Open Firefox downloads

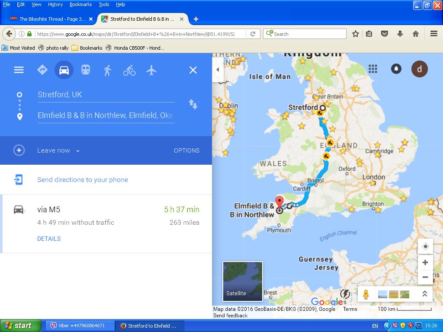point(400,34)
